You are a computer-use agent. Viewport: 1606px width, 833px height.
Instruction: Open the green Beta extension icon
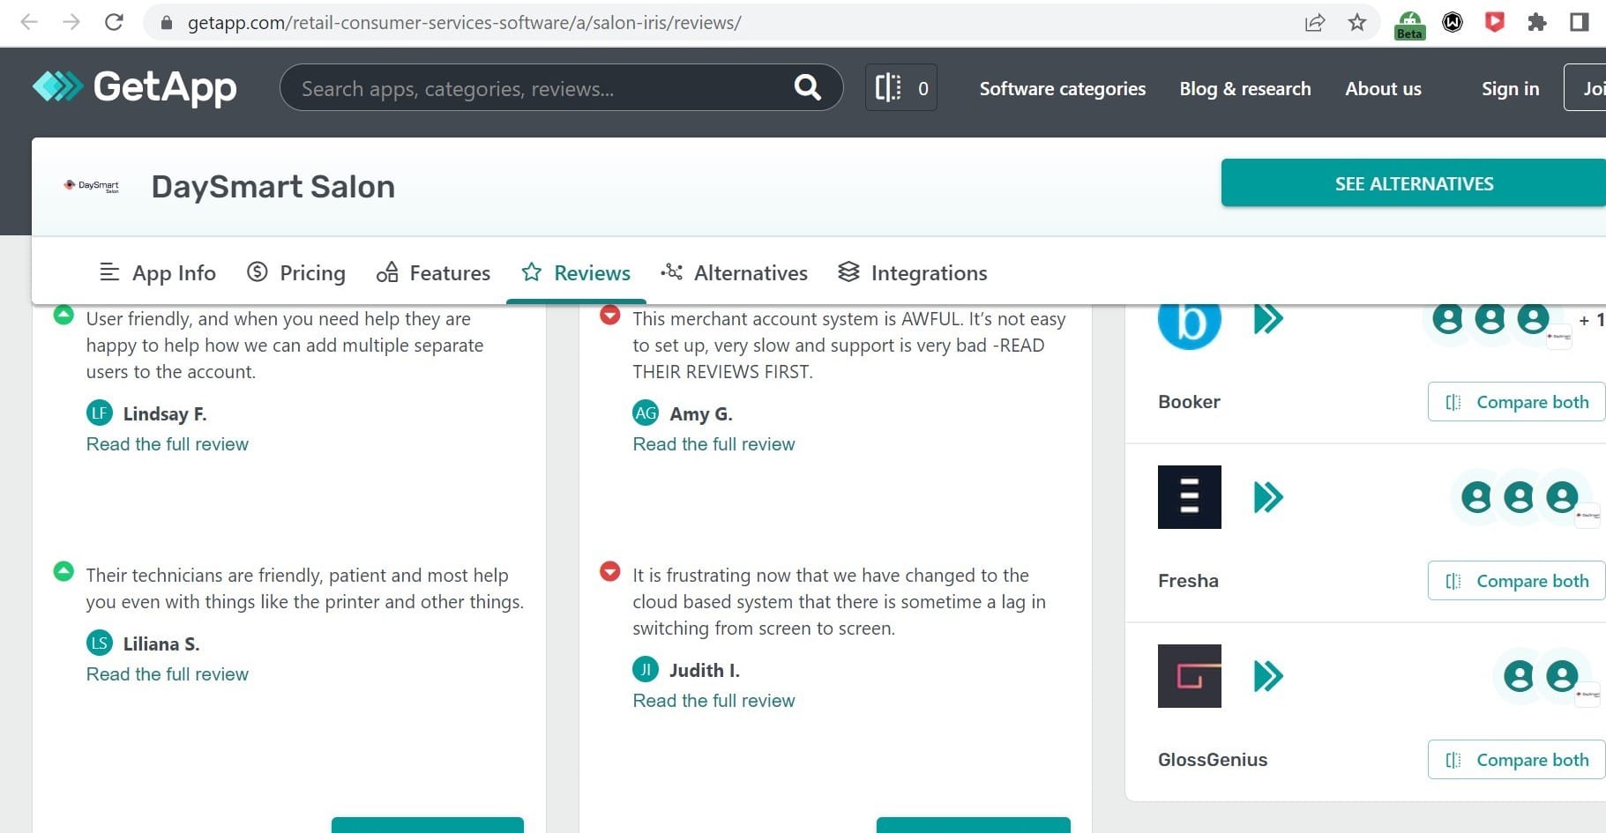click(1409, 25)
